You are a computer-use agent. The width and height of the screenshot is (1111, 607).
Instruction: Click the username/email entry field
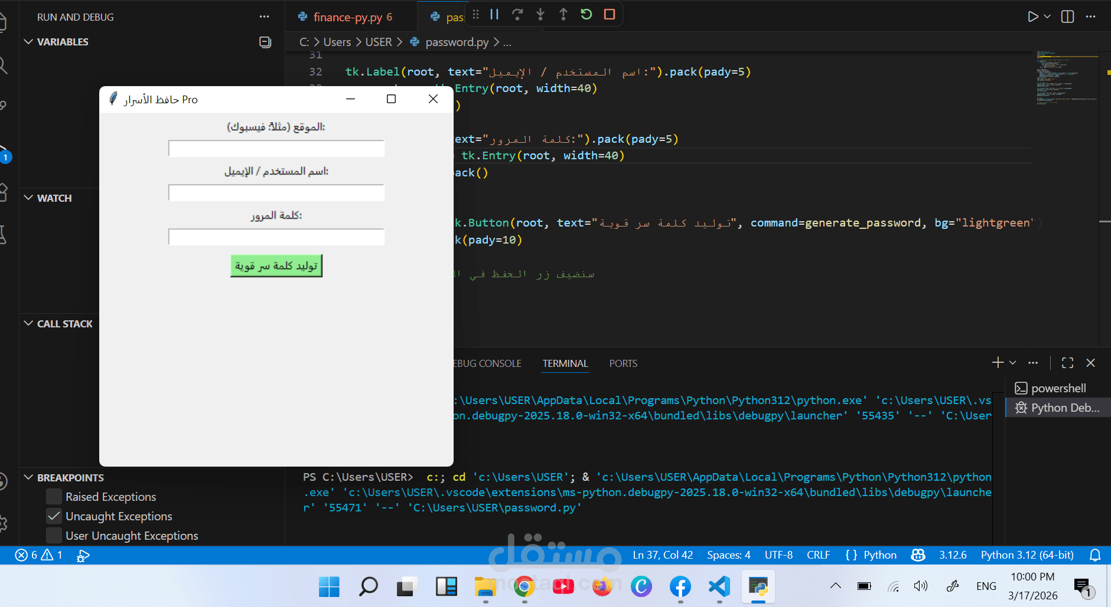[x=276, y=193]
